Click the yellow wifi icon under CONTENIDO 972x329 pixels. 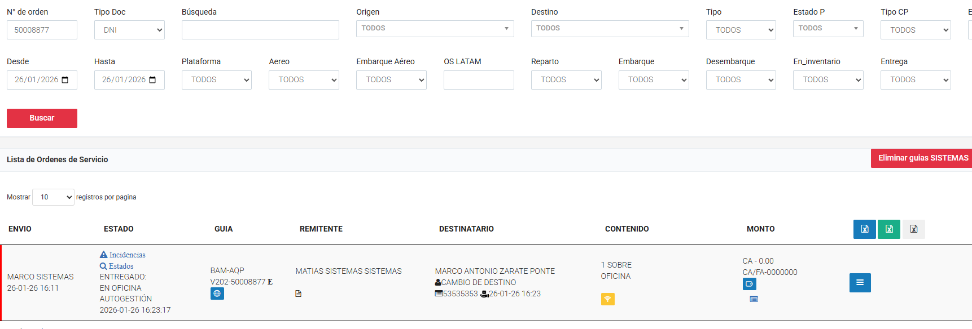[607, 299]
